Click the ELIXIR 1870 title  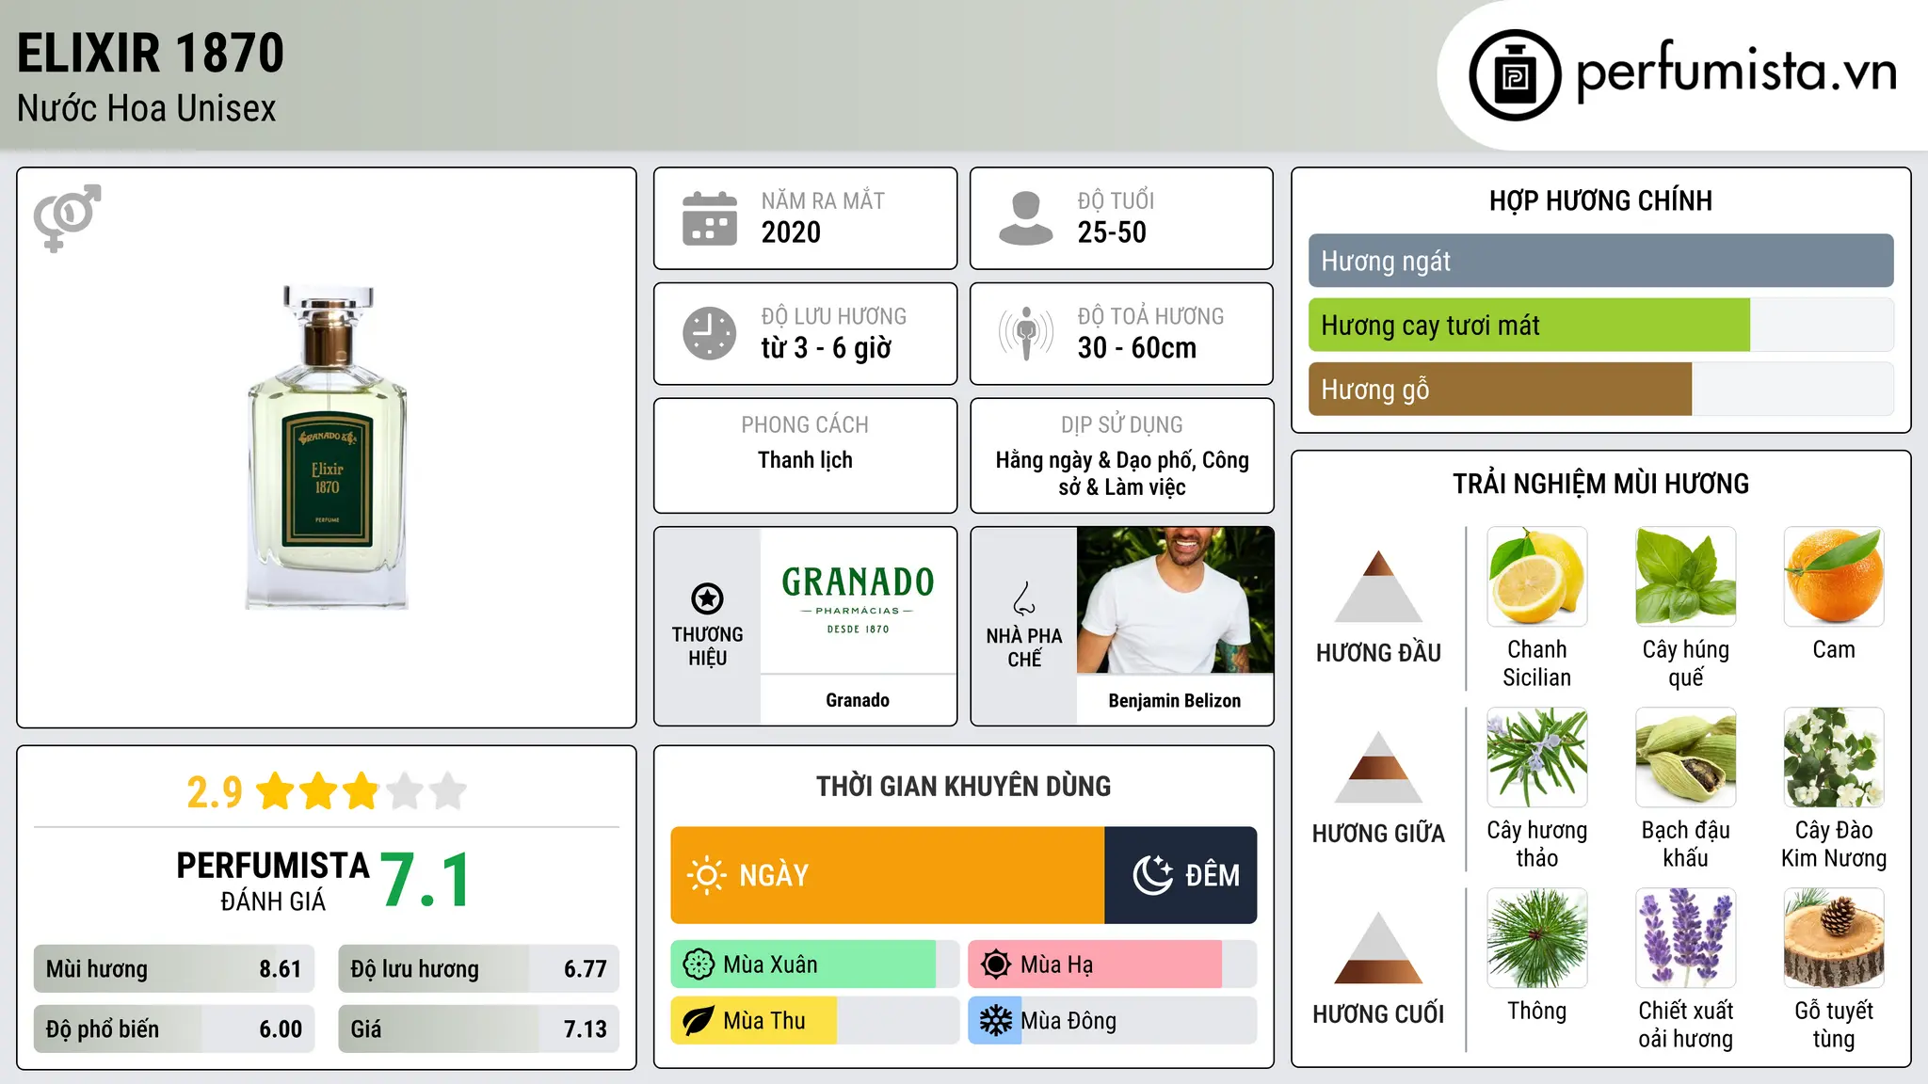pos(151,53)
